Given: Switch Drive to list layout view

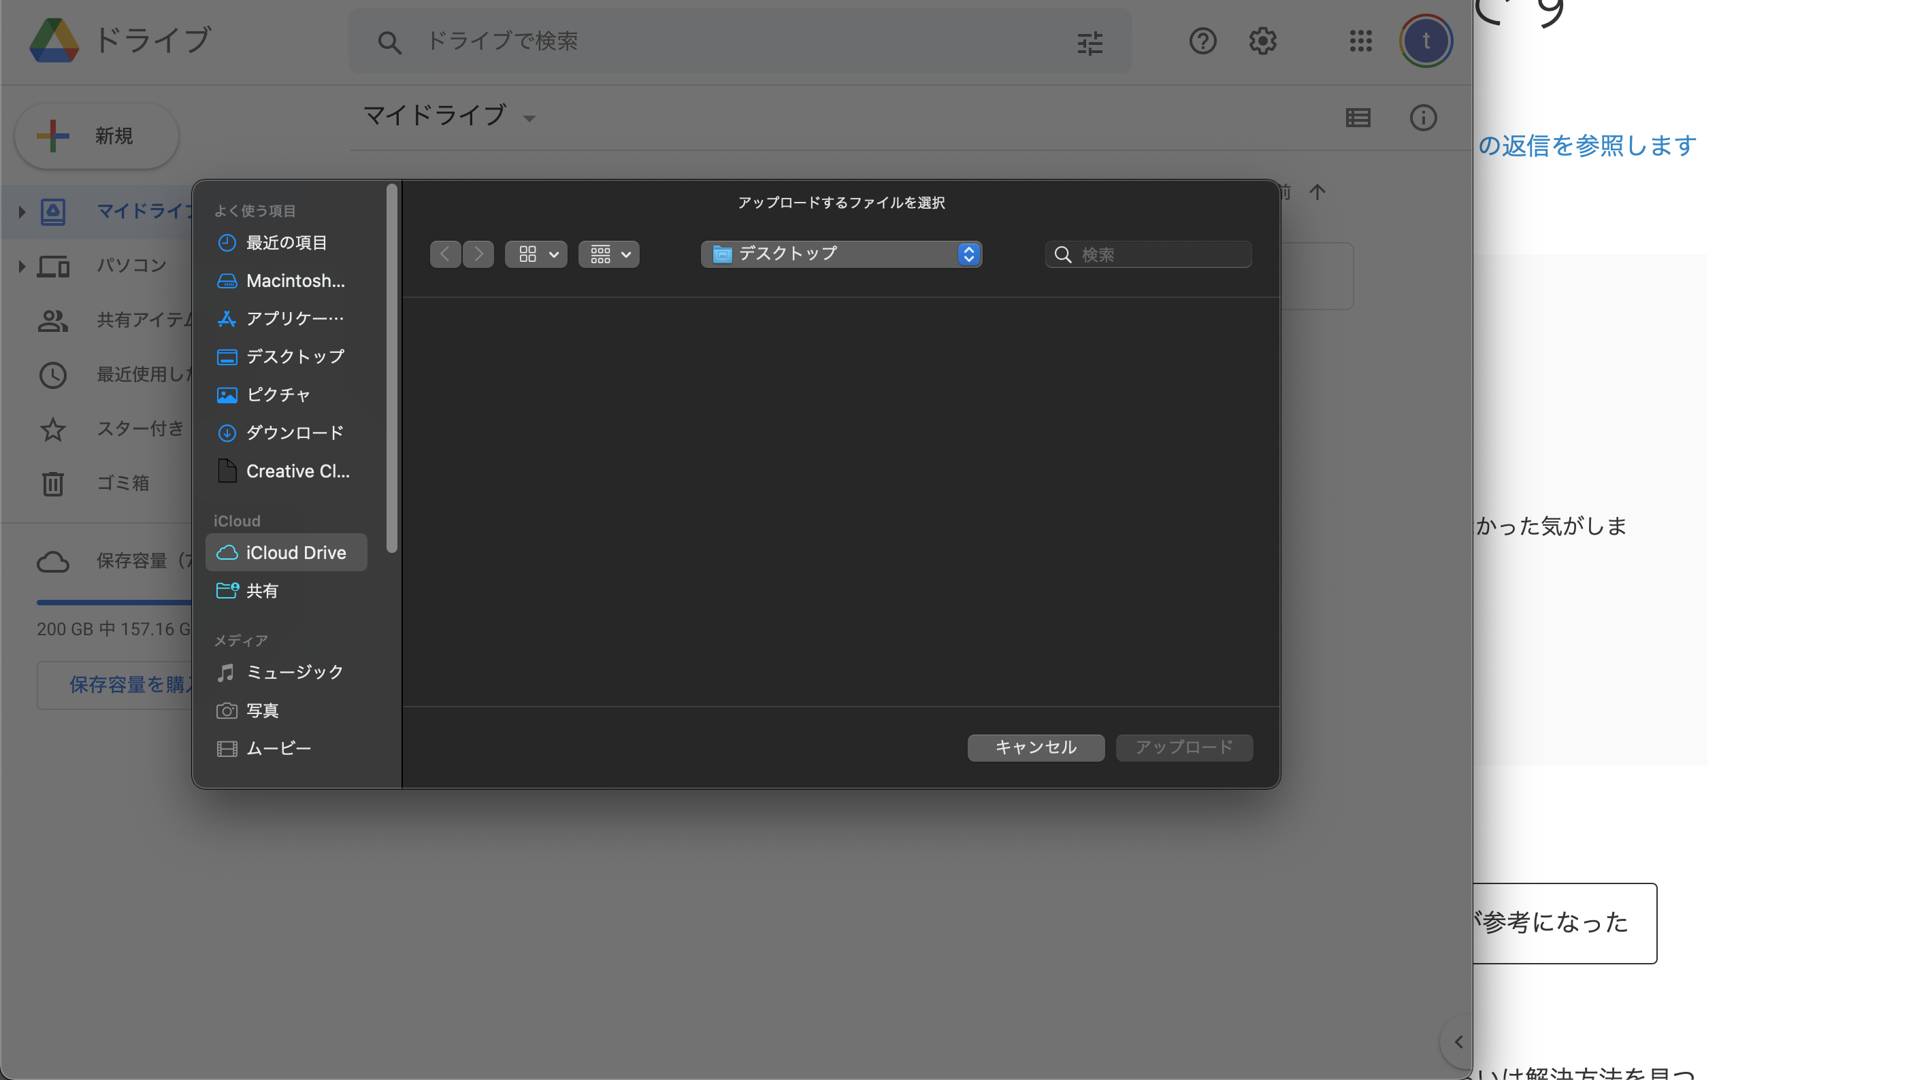Looking at the screenshot, I should click(x=1358, y=118).
